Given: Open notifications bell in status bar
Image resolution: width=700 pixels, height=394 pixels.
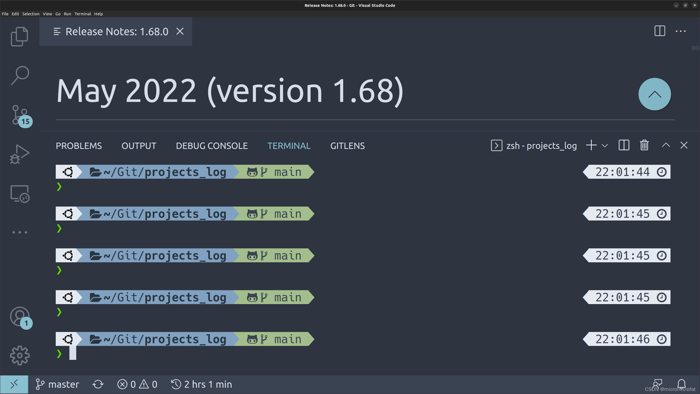Looking at the screenshot, I should [681, 384].
